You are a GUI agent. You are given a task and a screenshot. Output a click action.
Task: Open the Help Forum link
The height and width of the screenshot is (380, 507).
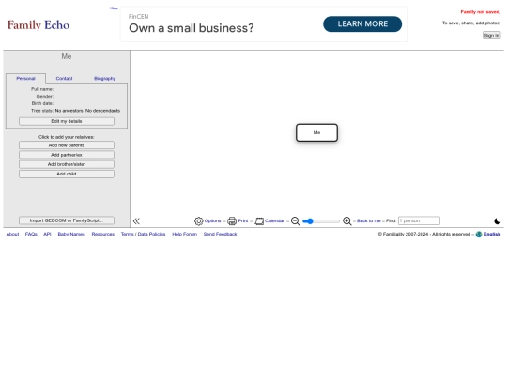[184, 234]
